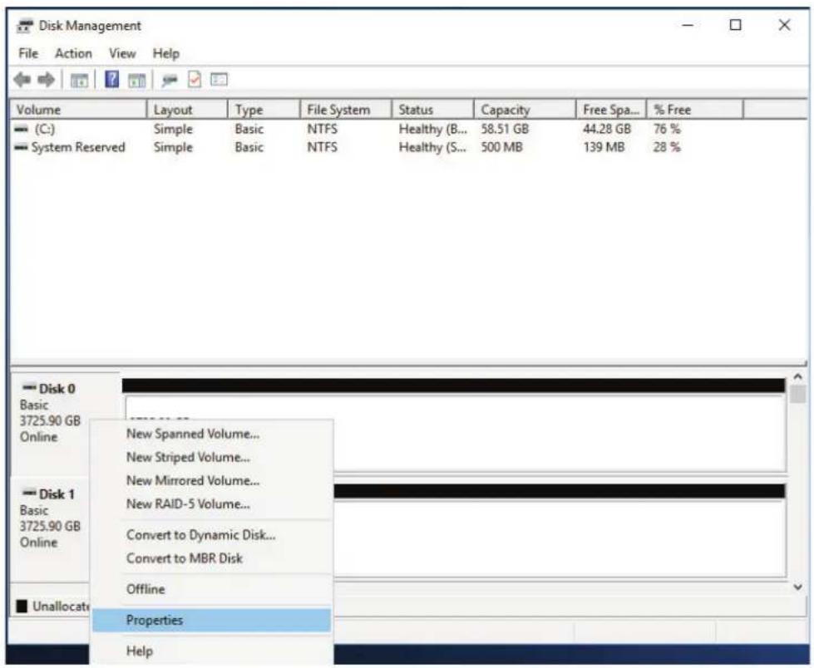Sort by the % Free column header
Image resolution: width=814 pixels, height=668 pixels.
point(695,110)
